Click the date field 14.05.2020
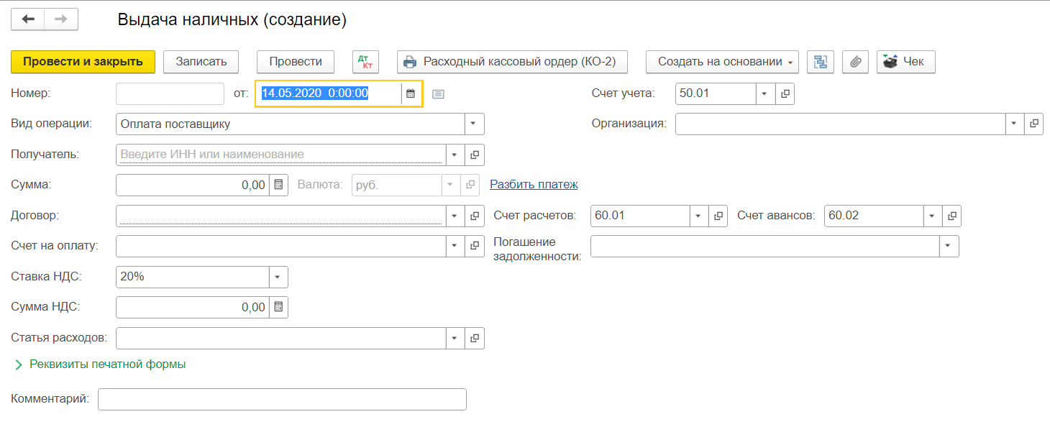Image resolution: width=1050 pixels, height=422 pixels. coord(329,93)
